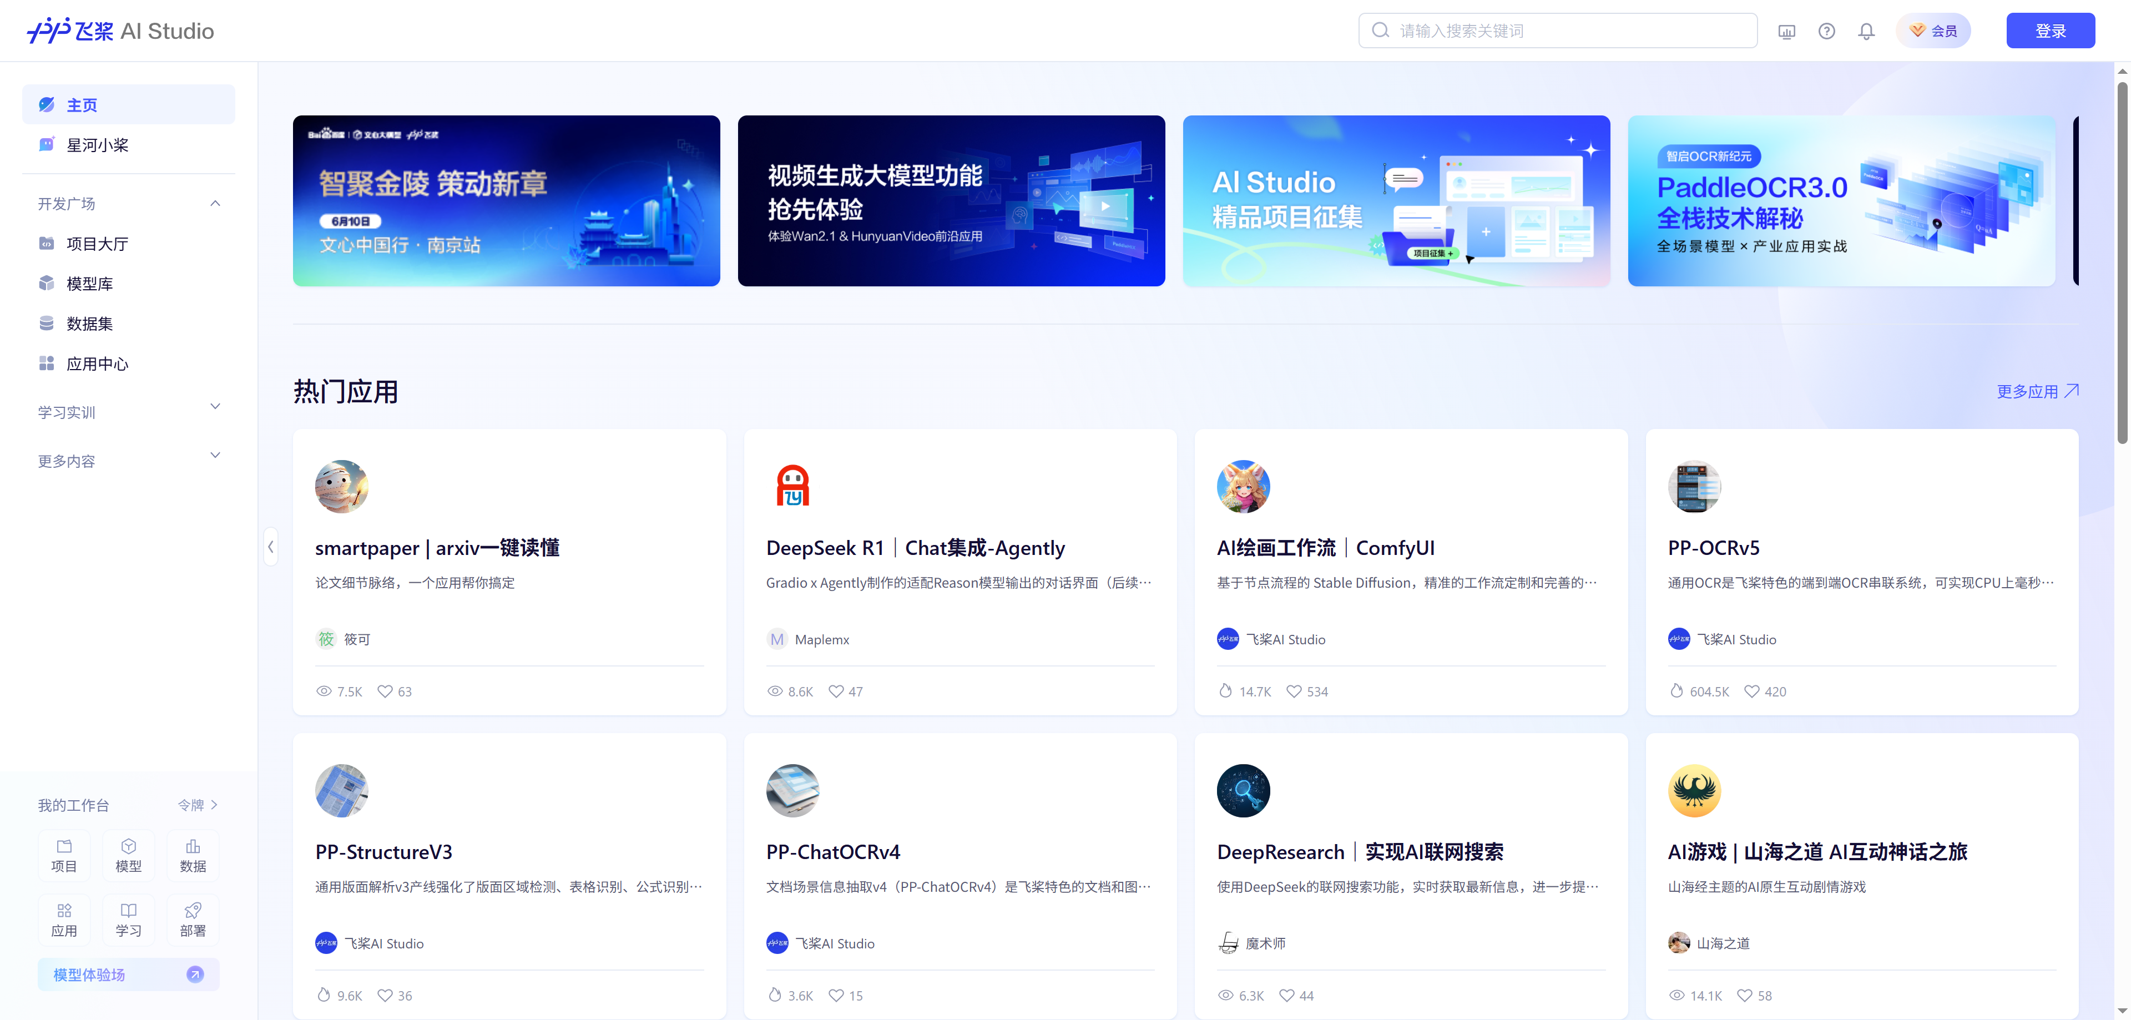
Task: Open 模型库 in the sidebar
Action: [89, 284]
